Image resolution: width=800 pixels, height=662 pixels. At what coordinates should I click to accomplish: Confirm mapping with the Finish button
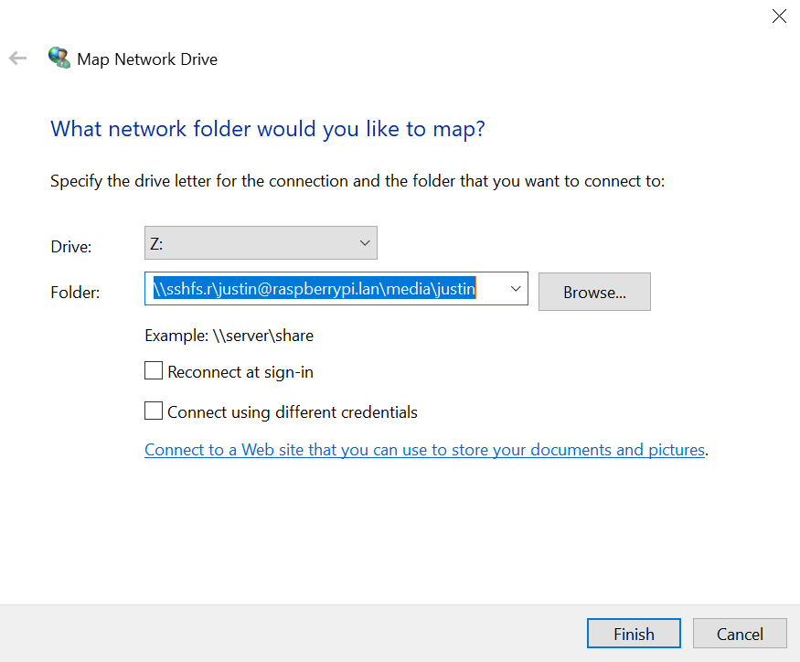(x=634, y=634)
